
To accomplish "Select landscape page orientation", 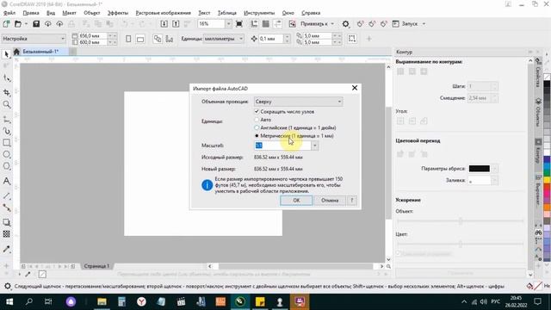I will [x=140, y=39].
